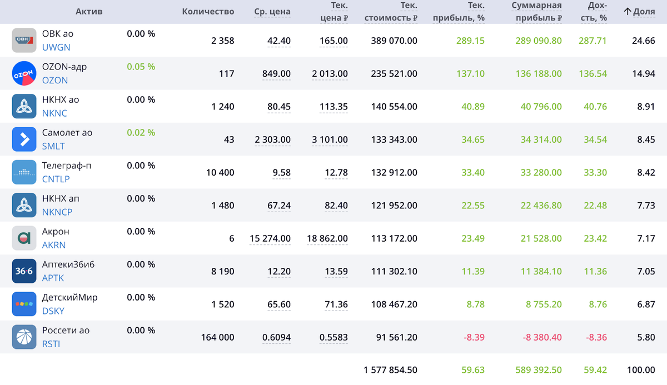Click the current price 2 013.00 for OZON
Screen dimensions: 667x385
tap(330, 73)
